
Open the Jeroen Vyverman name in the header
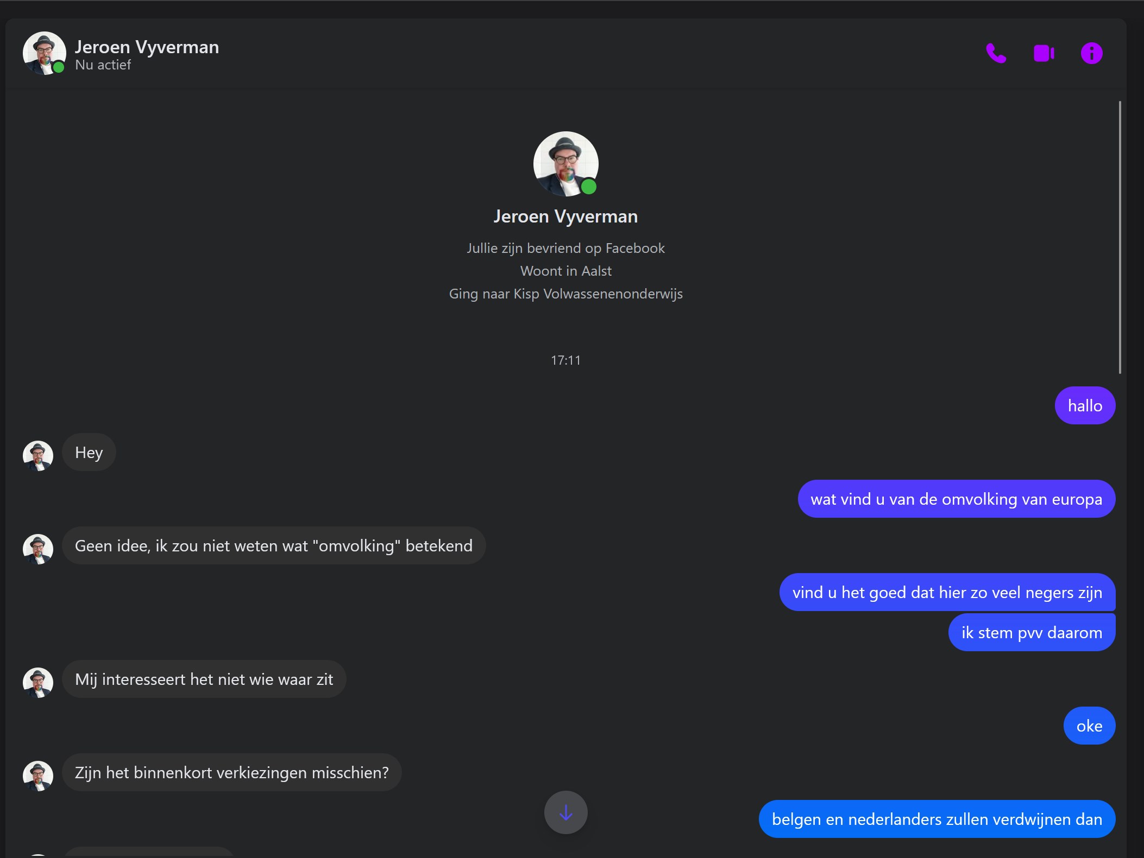click(147, 47)
